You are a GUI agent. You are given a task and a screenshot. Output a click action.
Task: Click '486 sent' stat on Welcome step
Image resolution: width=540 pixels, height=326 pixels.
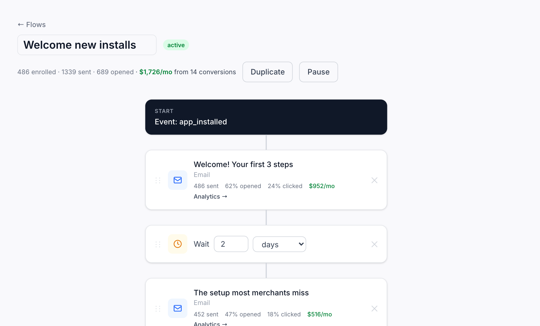click(206, 186)
